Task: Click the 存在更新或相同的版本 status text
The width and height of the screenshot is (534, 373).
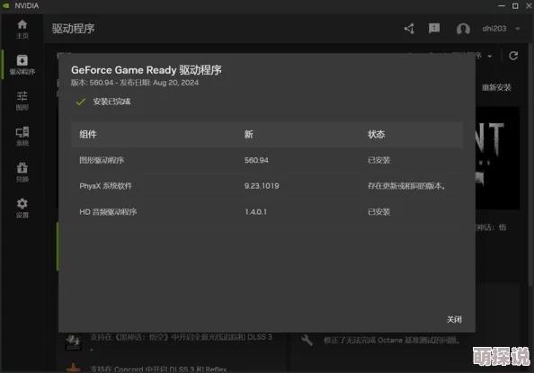Action: [x=406, y=186]
